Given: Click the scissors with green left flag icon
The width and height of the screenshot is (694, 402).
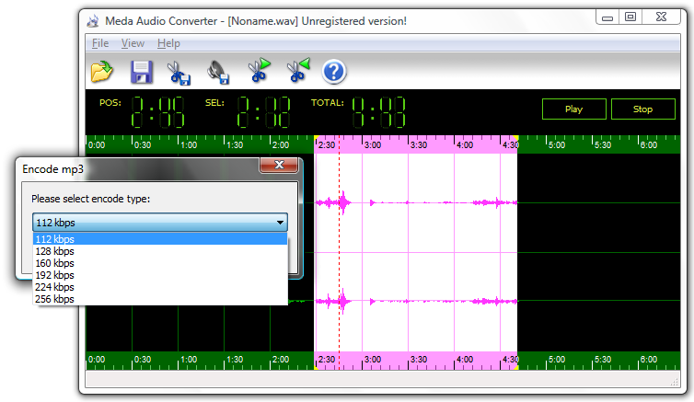Looking at the screenshot, I should click(299, 70).
